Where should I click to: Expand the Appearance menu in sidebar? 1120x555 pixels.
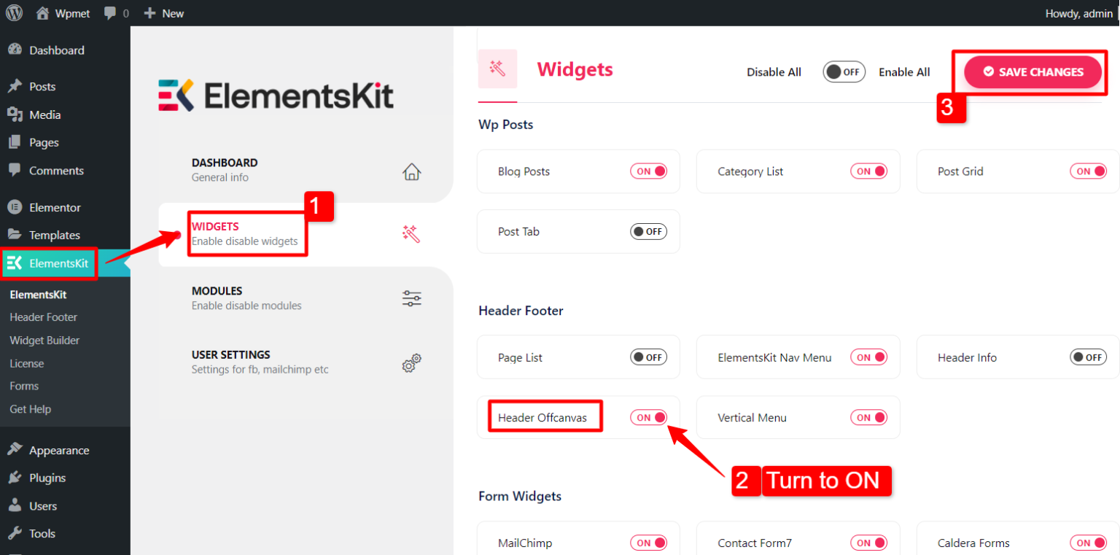point(59,450)
